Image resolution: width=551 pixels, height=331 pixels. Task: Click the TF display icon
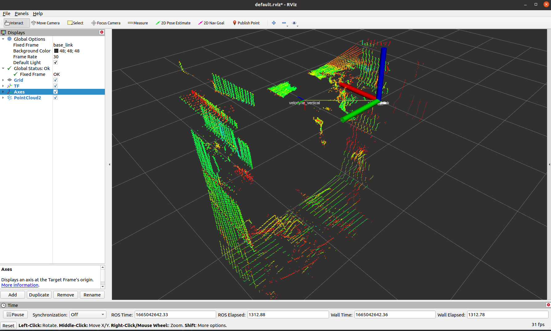(10, 86)
